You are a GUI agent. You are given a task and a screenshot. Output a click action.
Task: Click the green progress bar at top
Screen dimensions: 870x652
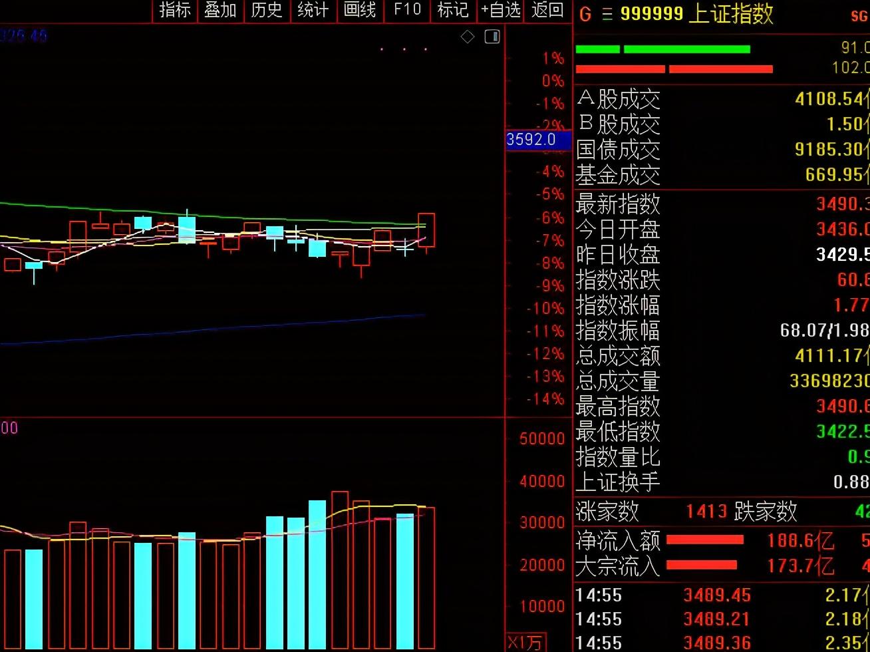(662, 49)
